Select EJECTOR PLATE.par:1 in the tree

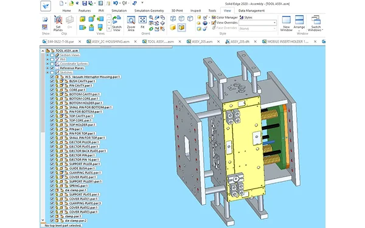coord(84,147)
